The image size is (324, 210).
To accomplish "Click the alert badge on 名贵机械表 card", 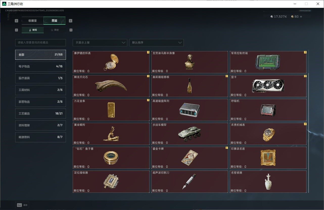I will 305,124.
